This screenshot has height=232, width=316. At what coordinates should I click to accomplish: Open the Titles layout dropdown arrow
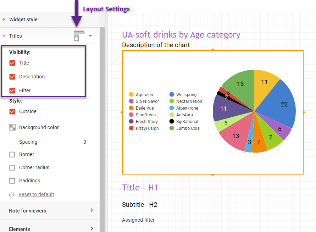(90, 36)
